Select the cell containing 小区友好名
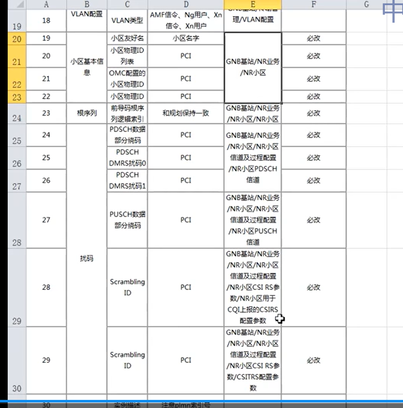The image size is (403, 408). [127, 38]
